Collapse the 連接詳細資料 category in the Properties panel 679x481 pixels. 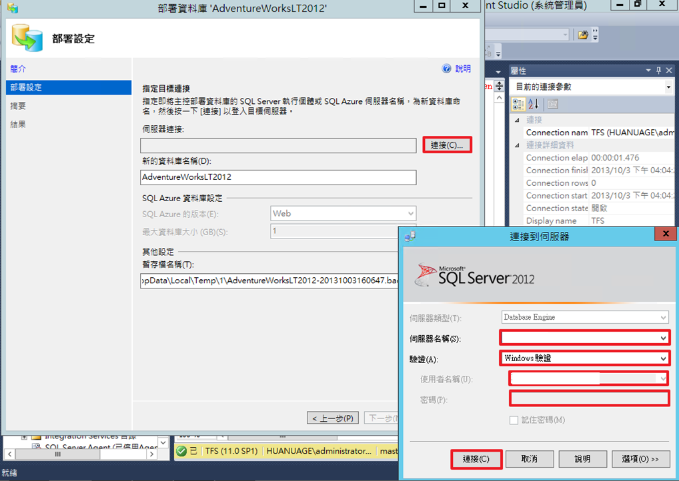517,145
